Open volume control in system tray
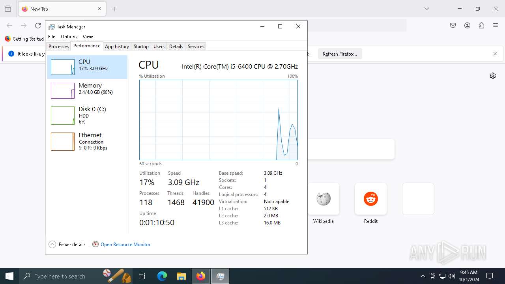Image resolution: width=505 pixels, height=284 pixels. 451,276
